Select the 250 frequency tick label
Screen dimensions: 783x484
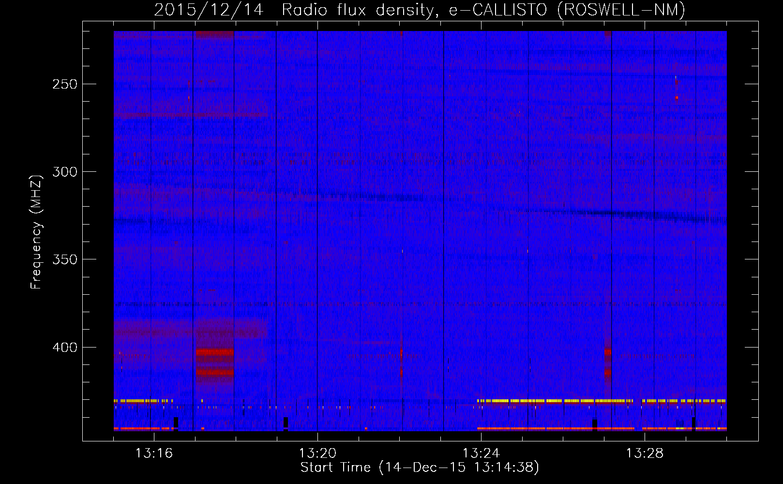65,84
